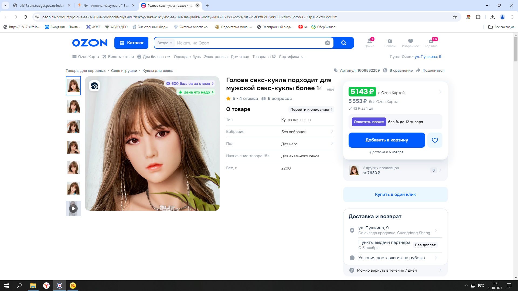
Task: Open Избранное favorites heart in header
Action: coord(410,43)
